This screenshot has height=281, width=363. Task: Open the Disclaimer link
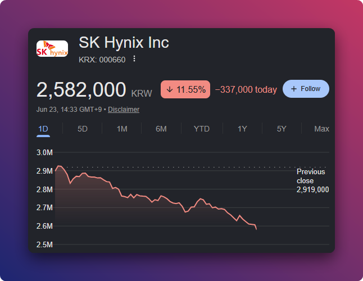[x=124, y=110]
